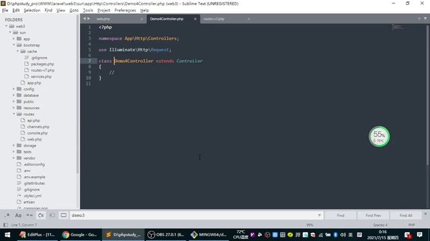Open the File menu

tap(5, 11)
